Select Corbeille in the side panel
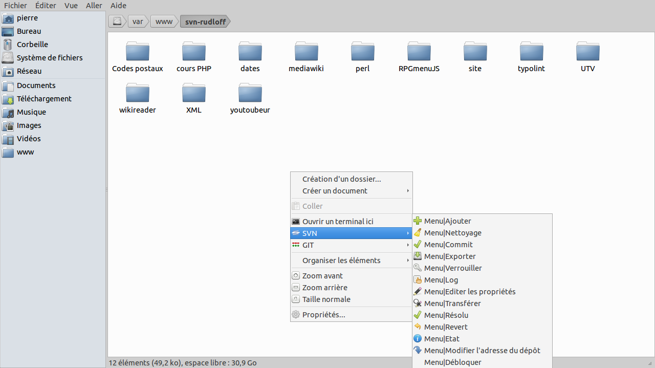The image size is (655, 368). (32, 45)
